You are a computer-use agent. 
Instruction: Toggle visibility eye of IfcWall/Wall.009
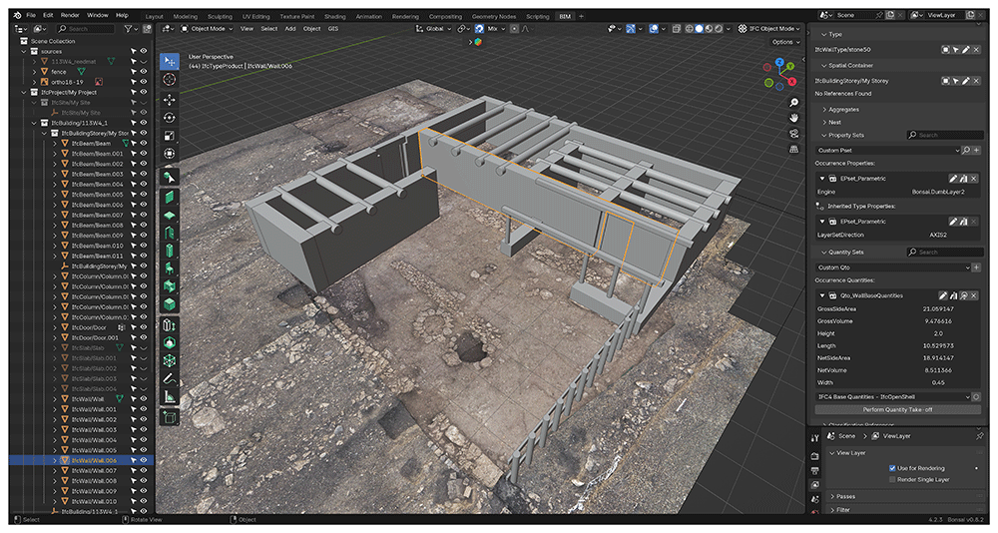click(x=144, y=491)
